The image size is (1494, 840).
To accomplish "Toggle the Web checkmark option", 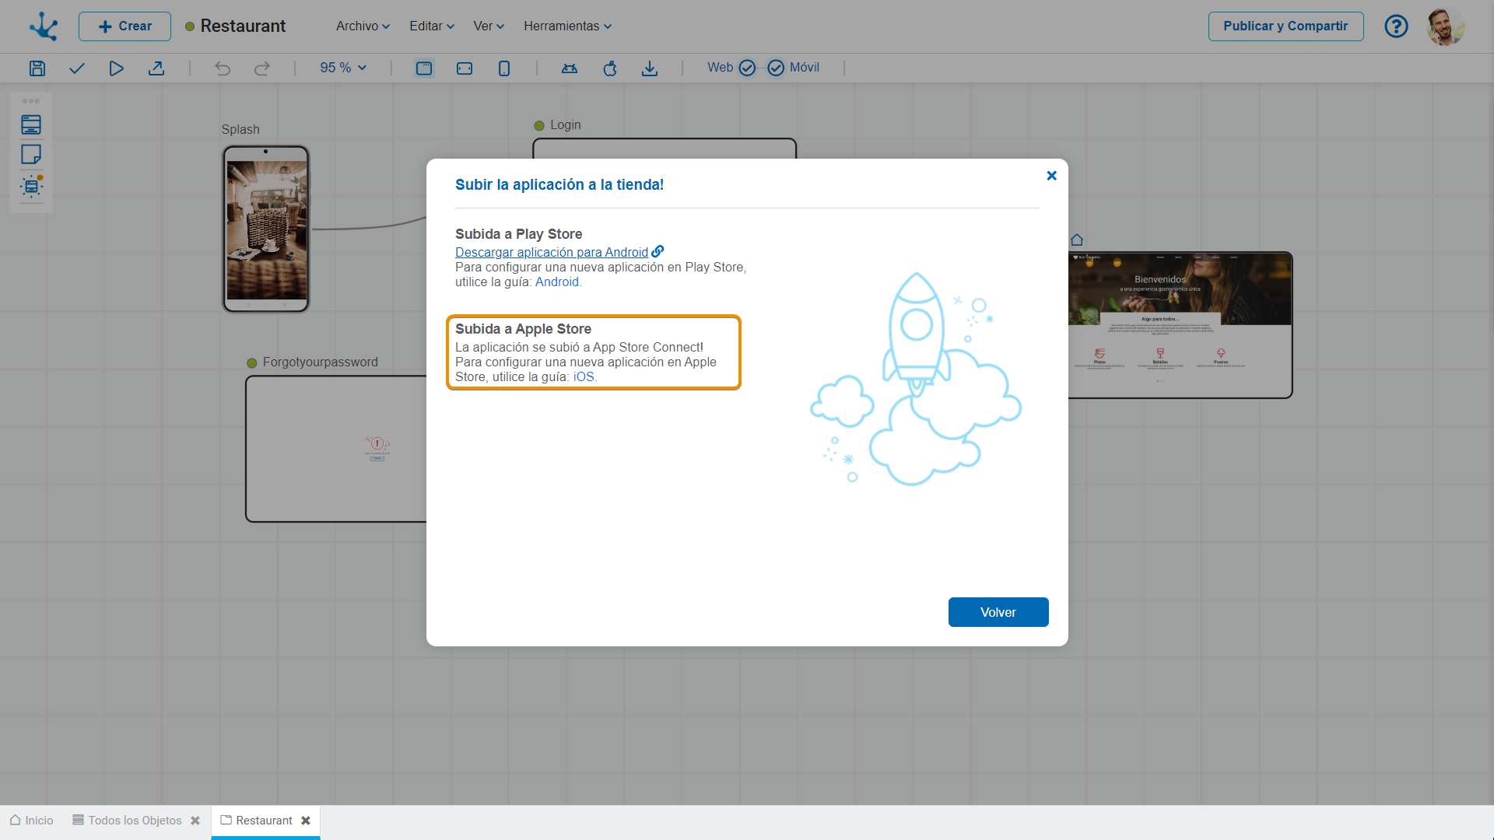I will click(747, 68).
